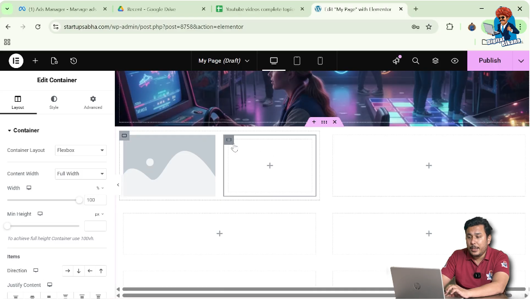Open the Structure layers icon

(x=435, y=61)
